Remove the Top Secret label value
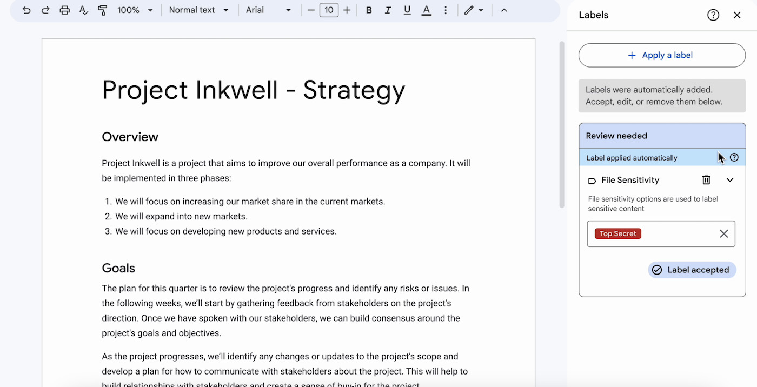Image resolution: width=757 pixels, height=387 pixels. pyautogui.click(x=724, y=233)
